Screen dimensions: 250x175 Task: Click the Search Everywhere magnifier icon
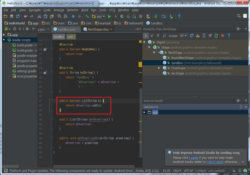point(239,16)
